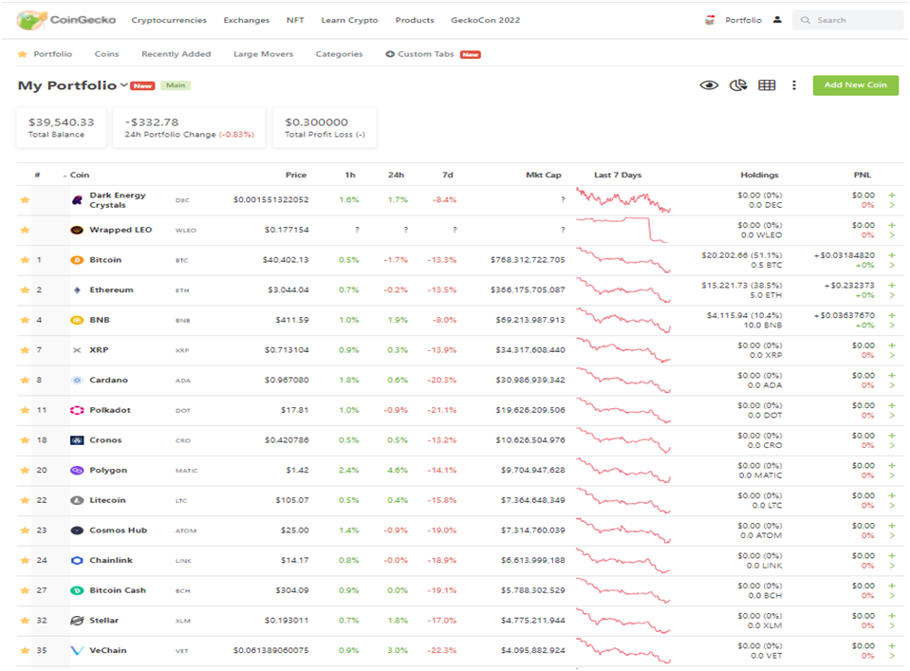910x671 pixels.
Task: Switch to the Recently Added tab
Action: coord(176,54)
